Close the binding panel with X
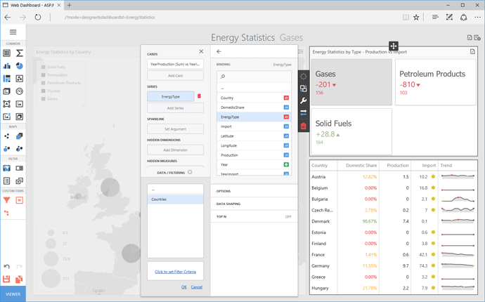485x302 pixels. coord(201,51)
